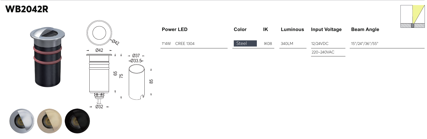Click the Input Voltage column header
The height and width of the screenshot is (139, 427).
coord(326,29)
